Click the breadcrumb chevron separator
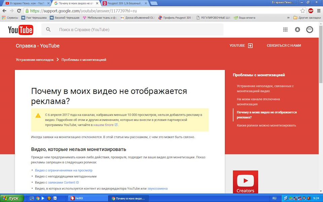Viewport: 323px width, 202px height. 58,60
